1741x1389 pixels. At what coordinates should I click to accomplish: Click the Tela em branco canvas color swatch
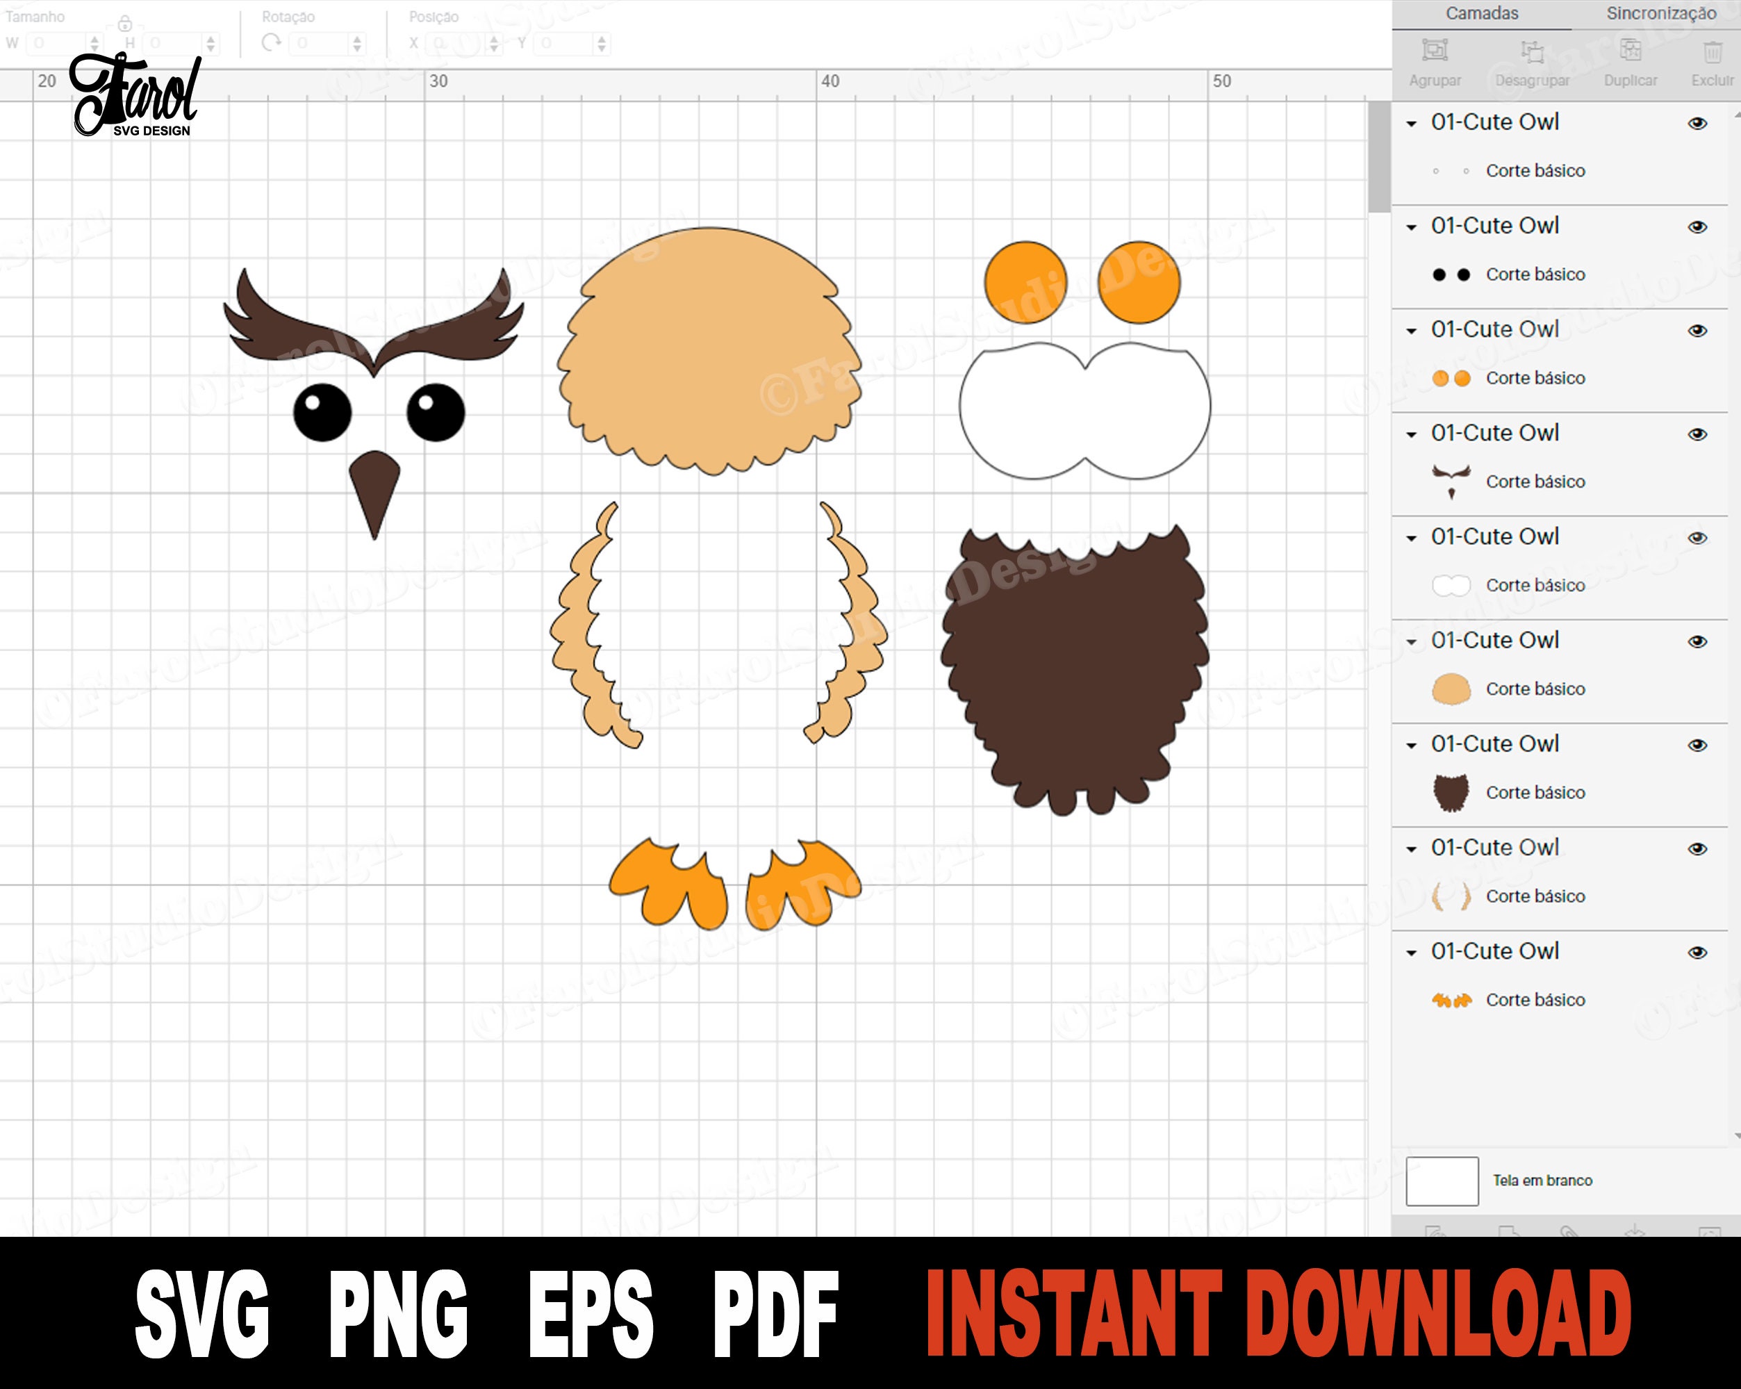click(1442, 1181)
